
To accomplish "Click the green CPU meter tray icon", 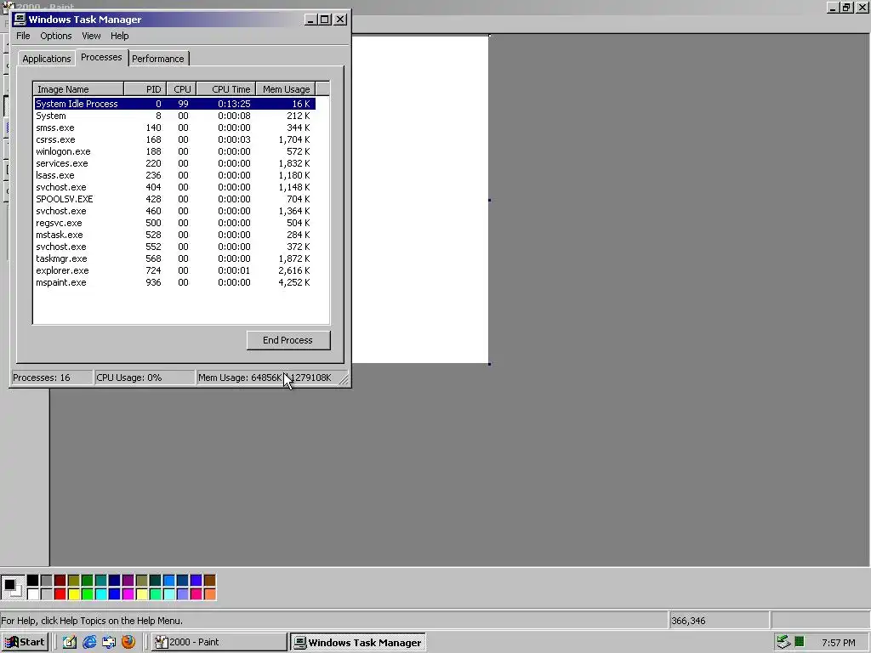I will click(800, 642).
